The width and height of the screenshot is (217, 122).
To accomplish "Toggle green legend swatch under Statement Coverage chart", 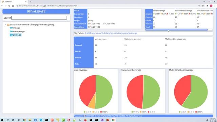I will point(132,112).
